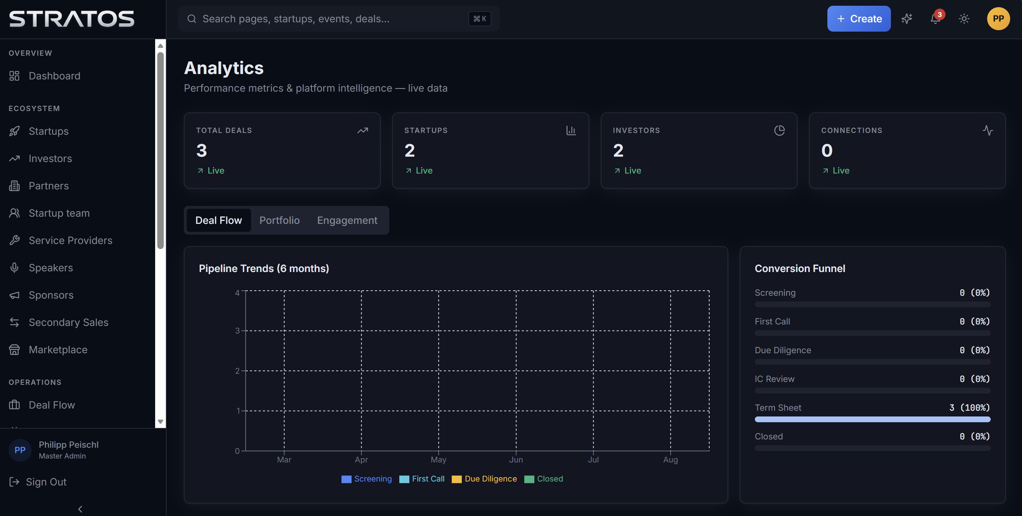This screenshot has width=1022, height=516.
Task: Open Deal Flow under Operations in sidebar
Action: [x=77, y=405]
